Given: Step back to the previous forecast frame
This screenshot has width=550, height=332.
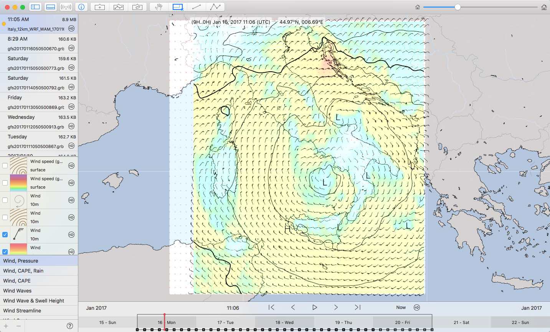Looking at the screenshot, I should (x=293, y=307).
